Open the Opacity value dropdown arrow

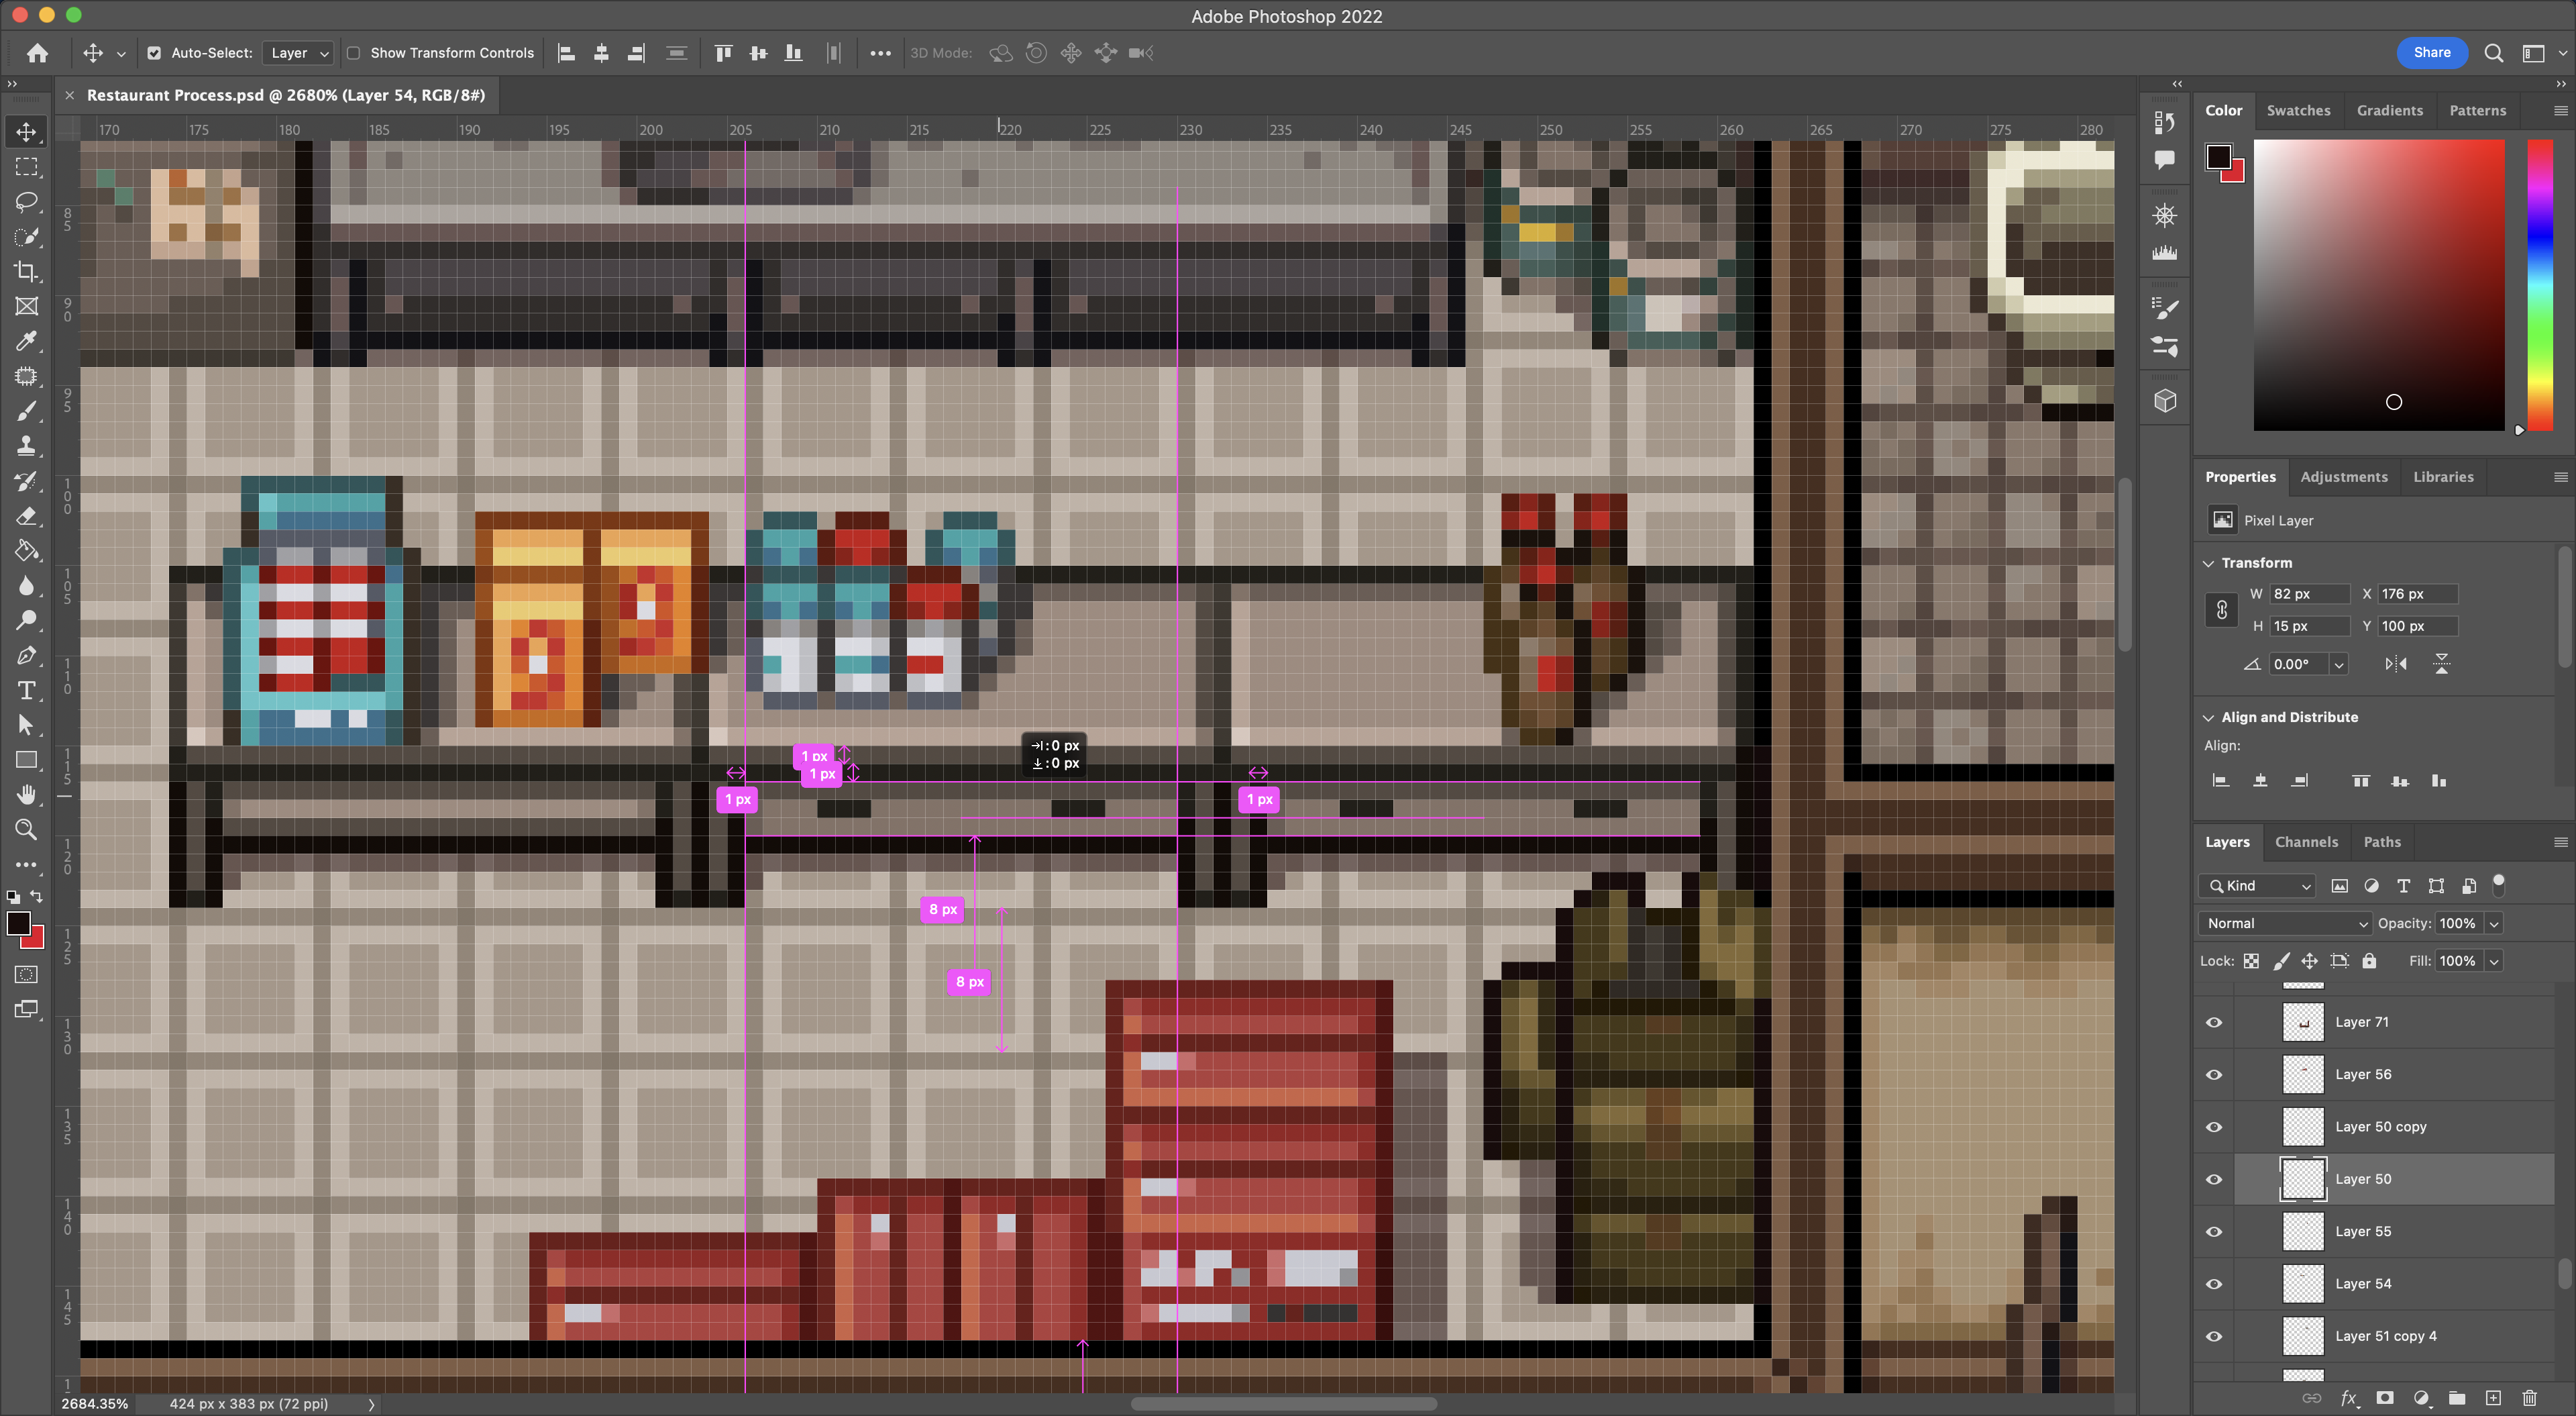(x=2494, y=923)
